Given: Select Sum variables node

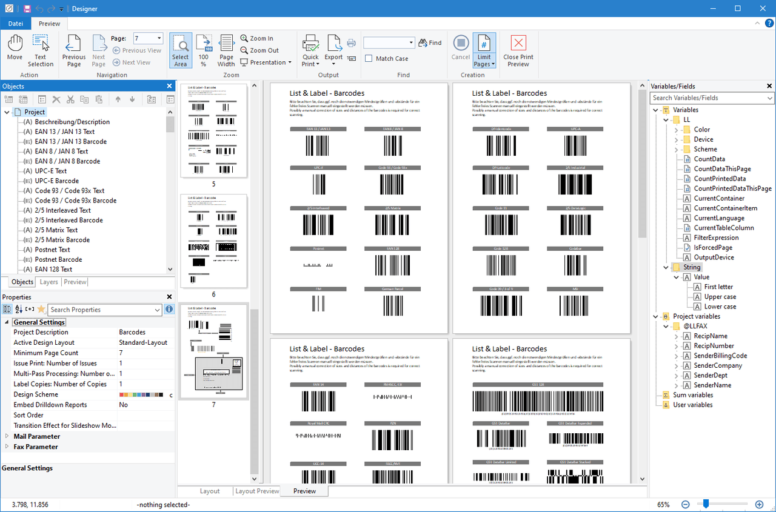Looking at the screenshot, I should (693, 395).
